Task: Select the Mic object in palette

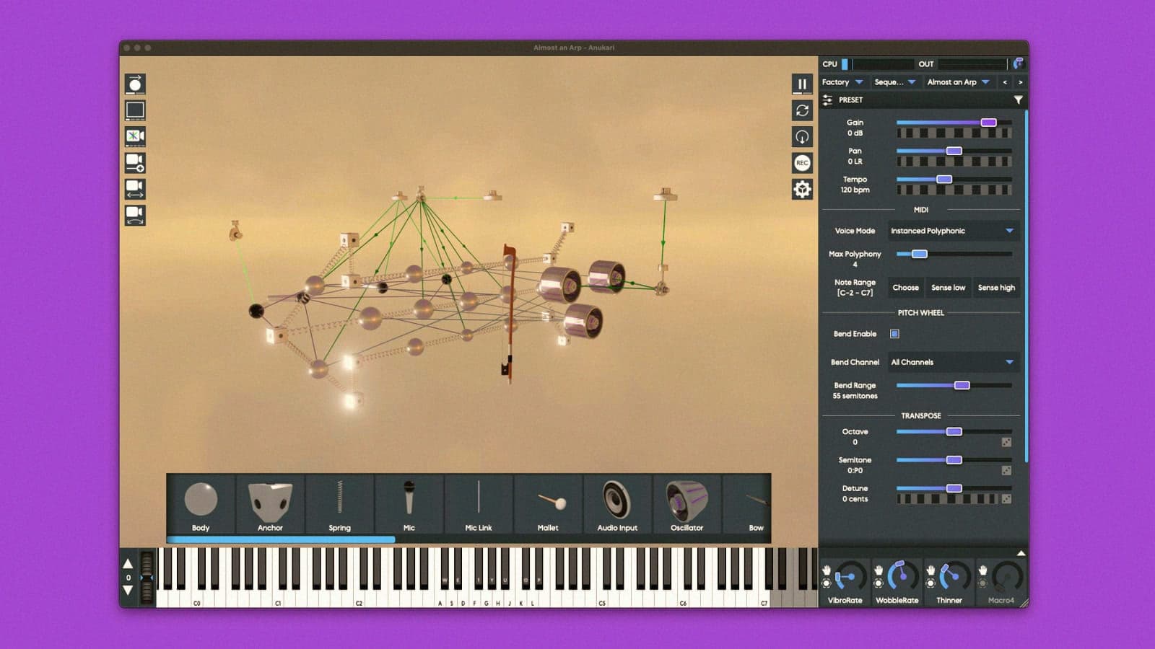Action: [409, 505]
